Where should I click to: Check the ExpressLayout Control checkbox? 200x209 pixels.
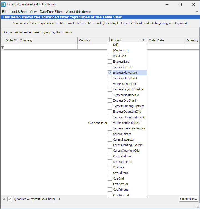click(x=110, y=89)
